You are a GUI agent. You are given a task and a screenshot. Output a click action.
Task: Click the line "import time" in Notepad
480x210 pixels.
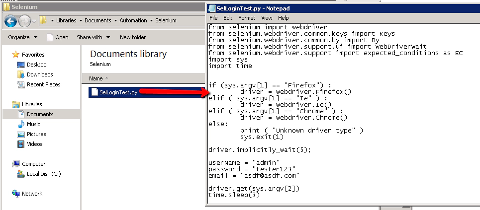[230, 66]
